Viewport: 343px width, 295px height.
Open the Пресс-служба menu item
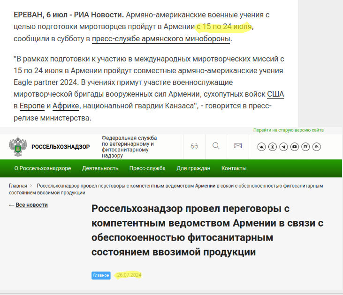click(x=147, y=168)
